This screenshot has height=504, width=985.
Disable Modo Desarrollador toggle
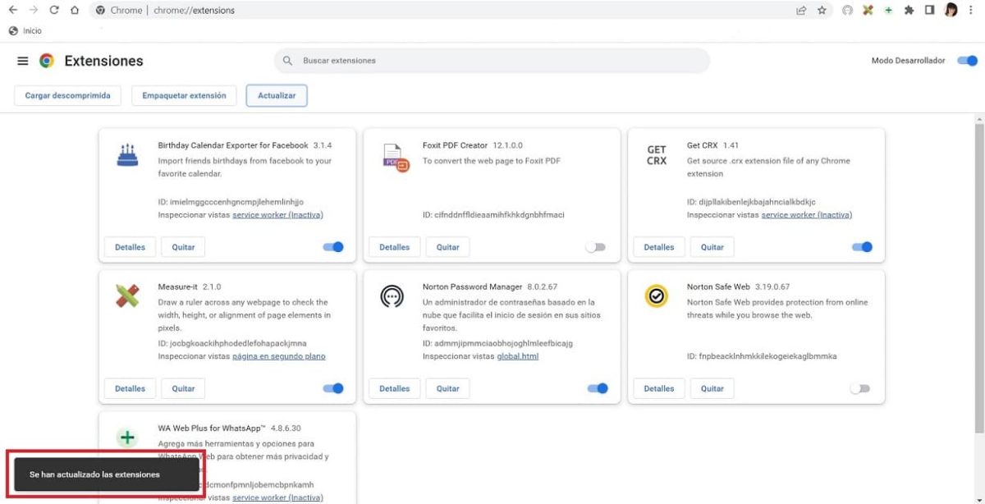click(x=967, y=61)
